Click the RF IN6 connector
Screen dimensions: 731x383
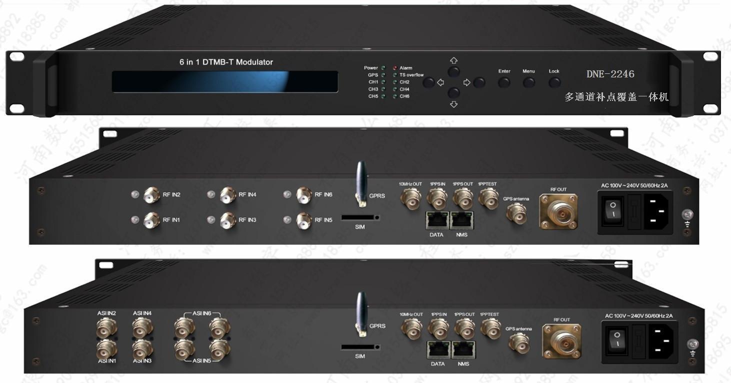(x=304, y=194)
